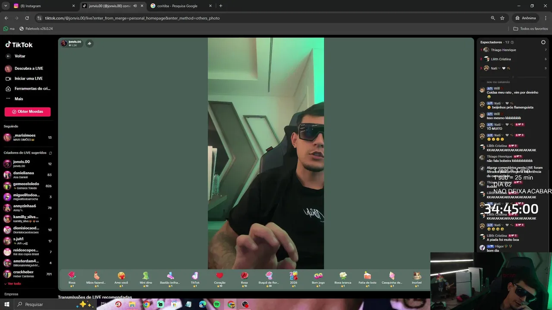Send the Casquinha de sorvete gift
Viewport: 552px width, 310px height.
pyautogui.click(x=392, y=279)
